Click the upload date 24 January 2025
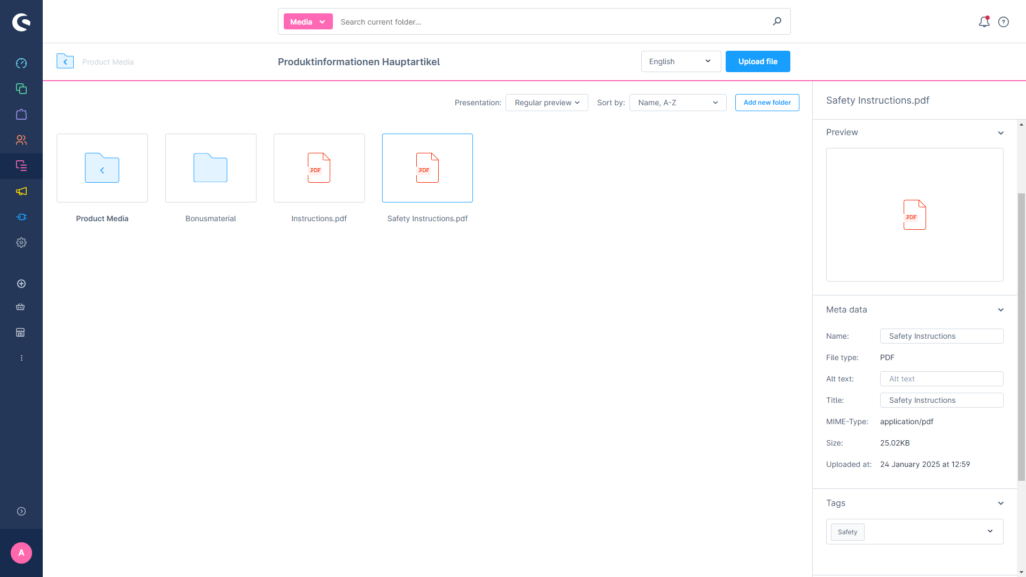Image resolution: width=1026 pixels, height=577 pixels. click(x=925, y=464)
